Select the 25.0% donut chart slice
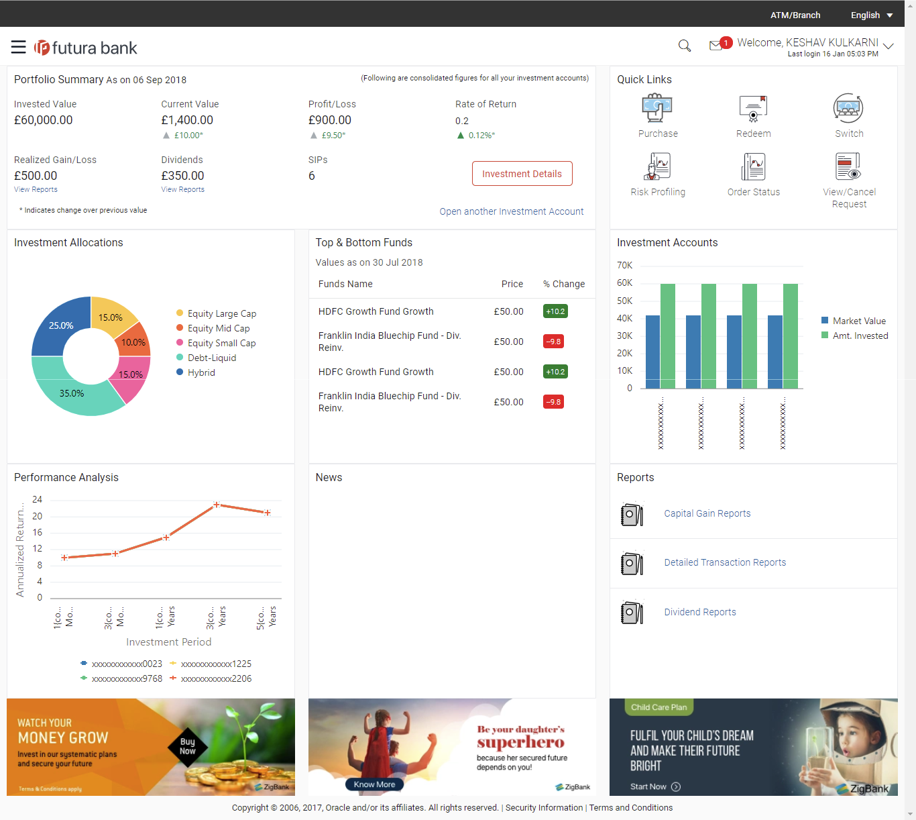Viewport: 916px width, 820px height. (x=60, y=325)
